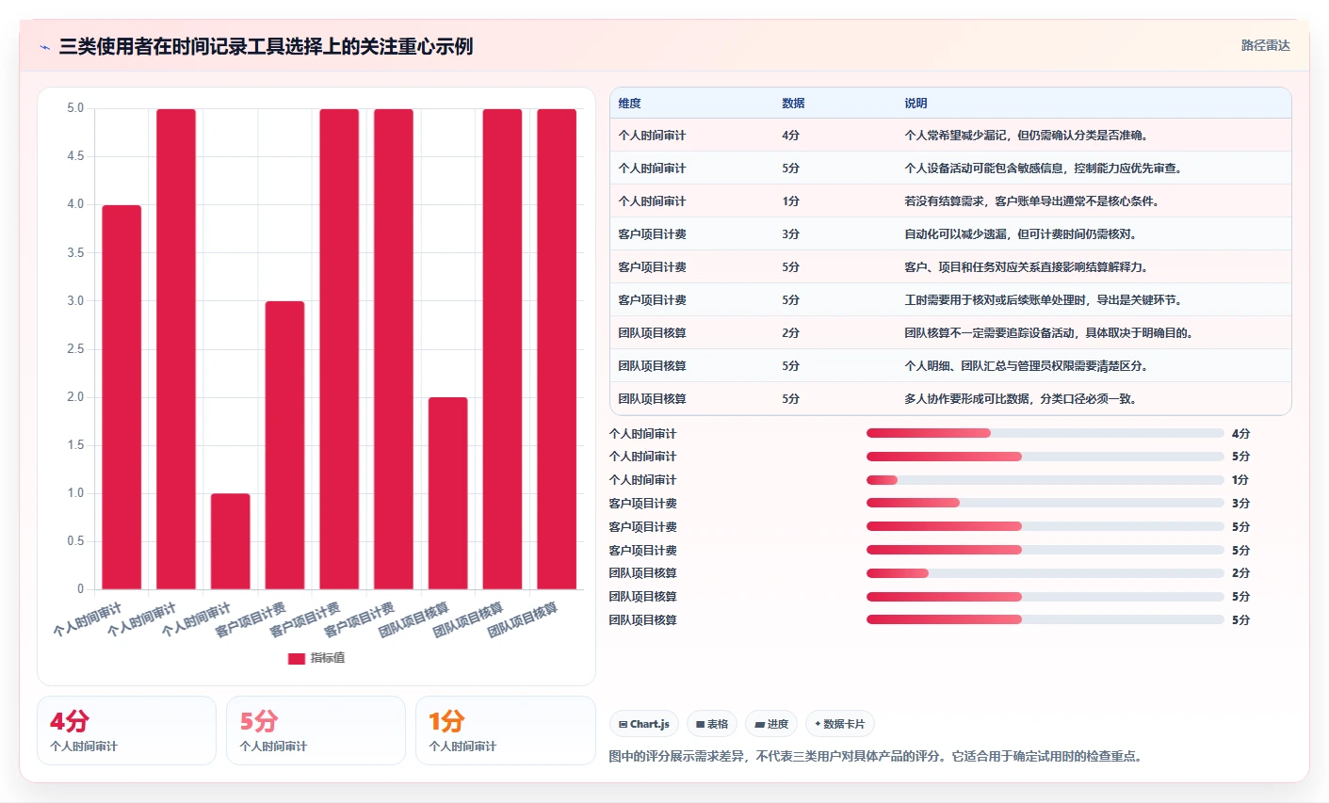The width and height of the screenshot is (1329, 803).
Task: Click the 3分 progress bar
Action: point(1045,503)
